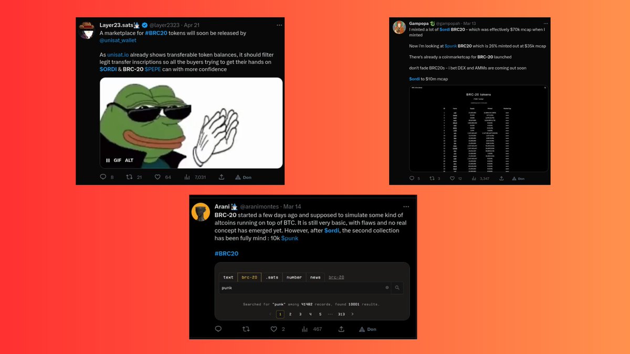Retweet the Layer23.sats marketplace tweet

[129, 177]
